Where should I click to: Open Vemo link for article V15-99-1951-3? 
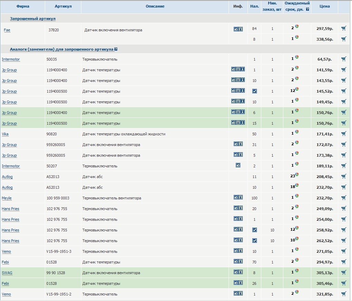(6, 251)
